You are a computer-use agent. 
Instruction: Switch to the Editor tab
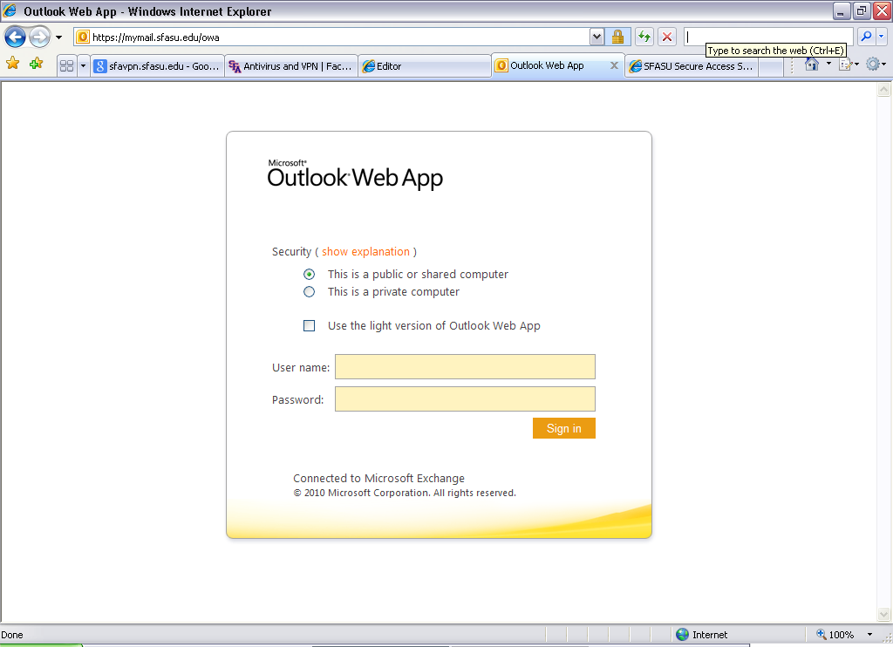[425, 66]
